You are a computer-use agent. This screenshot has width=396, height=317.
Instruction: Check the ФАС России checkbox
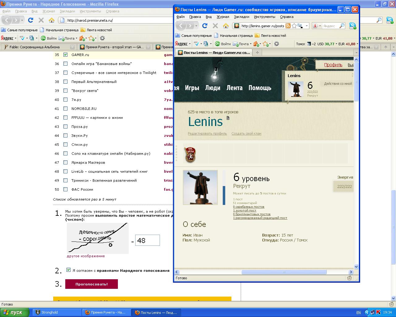coord(65,189)
